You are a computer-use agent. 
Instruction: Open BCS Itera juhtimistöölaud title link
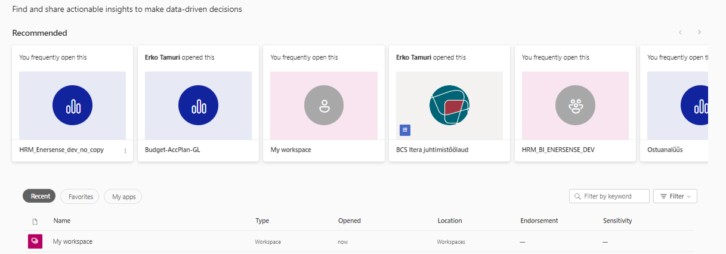(x=432, y=150)
